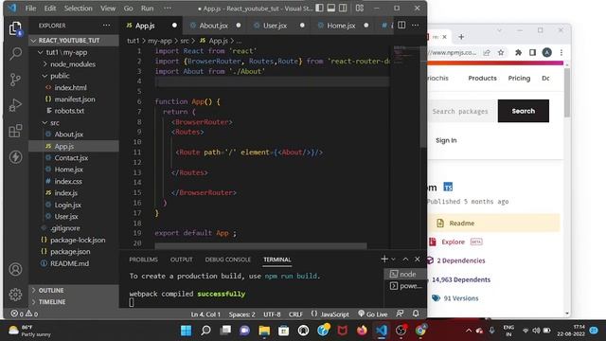Open package.json in the explorer
This screenshot has width=606, height=341.
70,251
